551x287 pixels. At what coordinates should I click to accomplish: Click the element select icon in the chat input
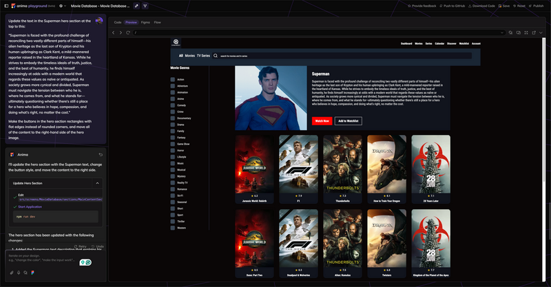click(25, 273)
